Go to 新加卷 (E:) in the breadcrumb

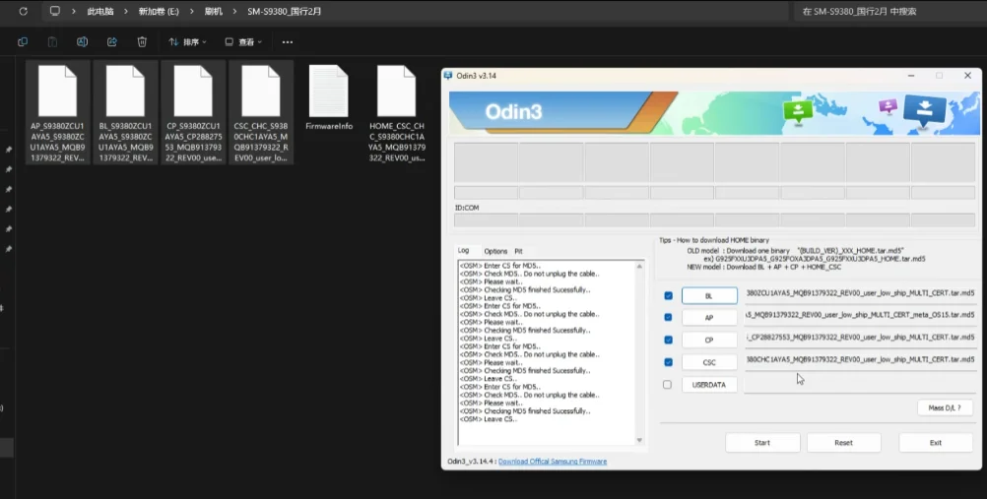pos(159,12)
